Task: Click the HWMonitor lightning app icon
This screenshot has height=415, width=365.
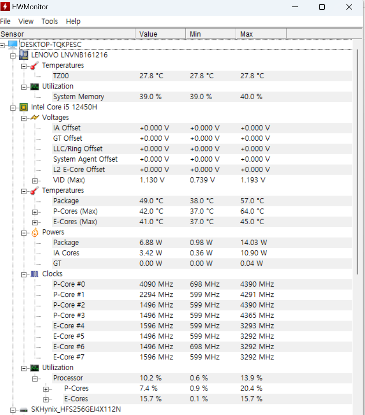Action: [x=5, y=6]
